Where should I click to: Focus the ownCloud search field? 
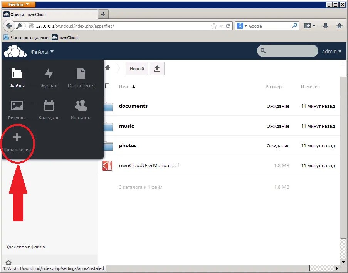point(287,51)
